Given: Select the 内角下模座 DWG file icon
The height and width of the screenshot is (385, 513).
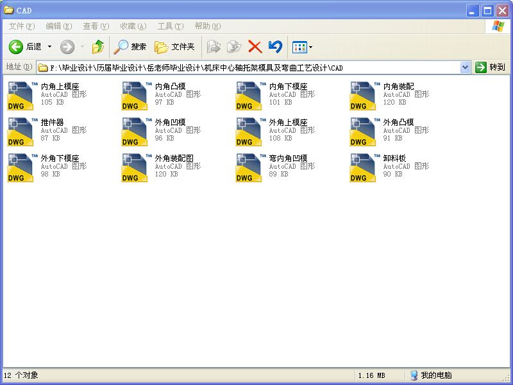Looking at the screenshot, I should click(x=249, y=96).
